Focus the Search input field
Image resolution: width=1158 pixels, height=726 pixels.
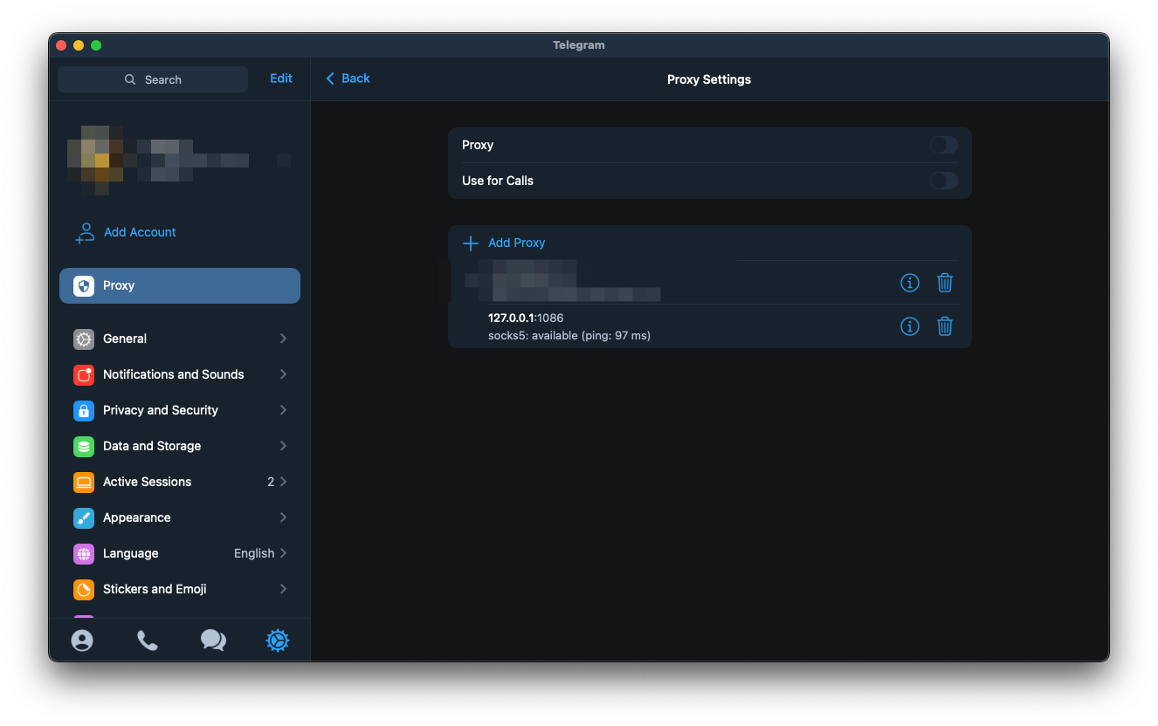tap(153, 79)
